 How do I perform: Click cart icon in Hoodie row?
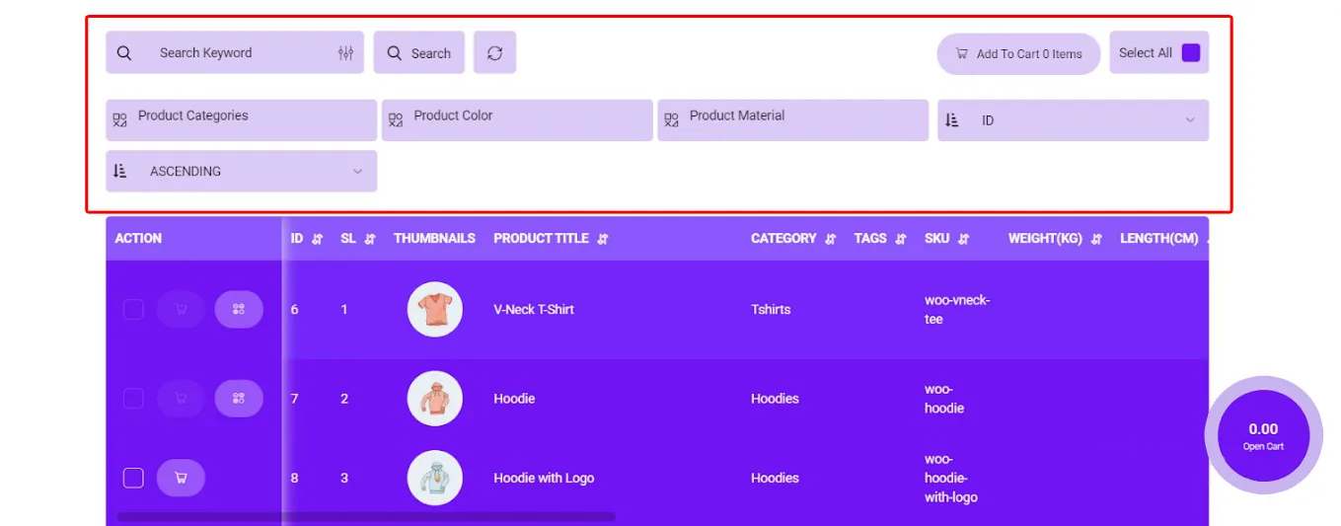tap(181, 399)
